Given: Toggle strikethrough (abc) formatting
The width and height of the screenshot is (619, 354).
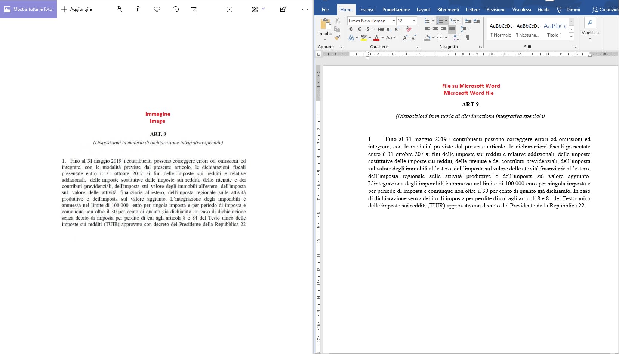Looking at the screenshot, I should (381, 29).
